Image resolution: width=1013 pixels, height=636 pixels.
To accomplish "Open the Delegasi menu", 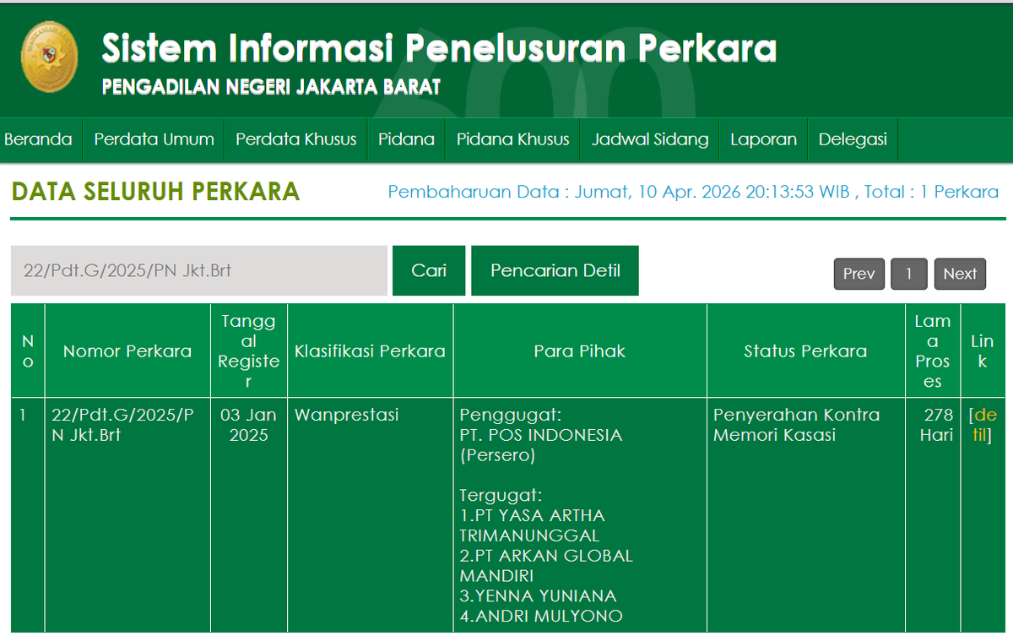I will 853,139.
